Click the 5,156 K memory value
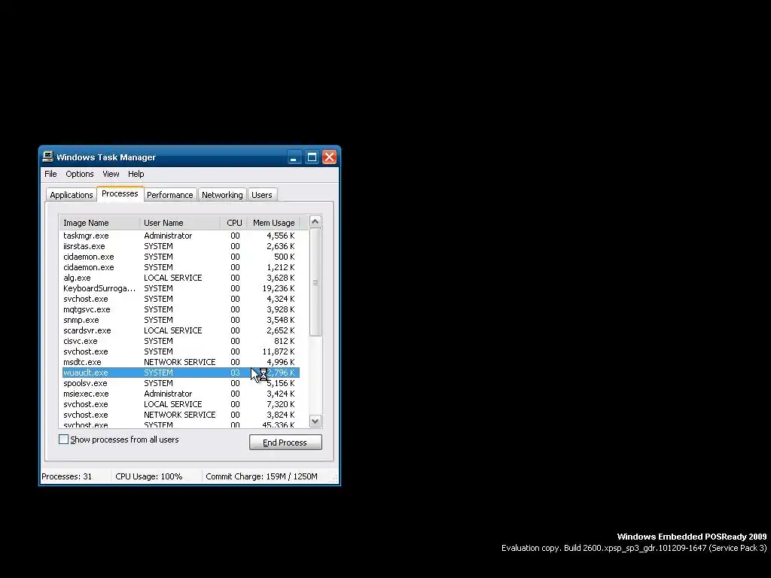This screenshot has width=771, height=578. pyautogui.click(x=281, y=383)
